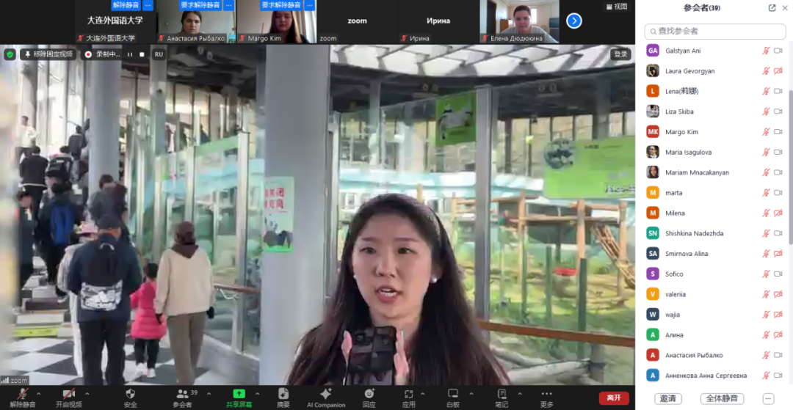The image size is (793, 410).
Task: Open the 更多 (More) toolbar menu
Action: point(547,396)
